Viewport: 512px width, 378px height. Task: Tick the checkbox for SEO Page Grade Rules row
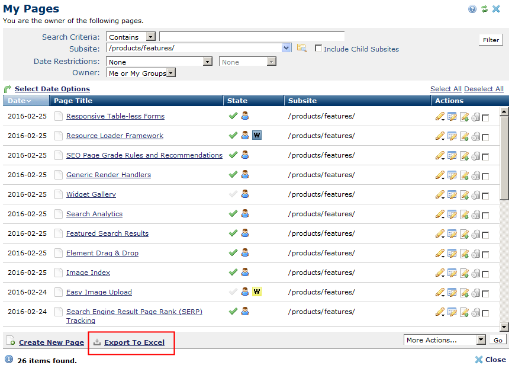485,157
